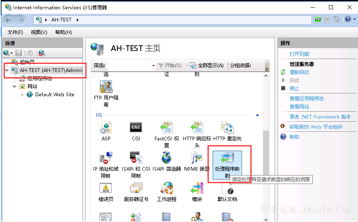
Task: Open the 筛选 filter dropdown
Action: 153,66
